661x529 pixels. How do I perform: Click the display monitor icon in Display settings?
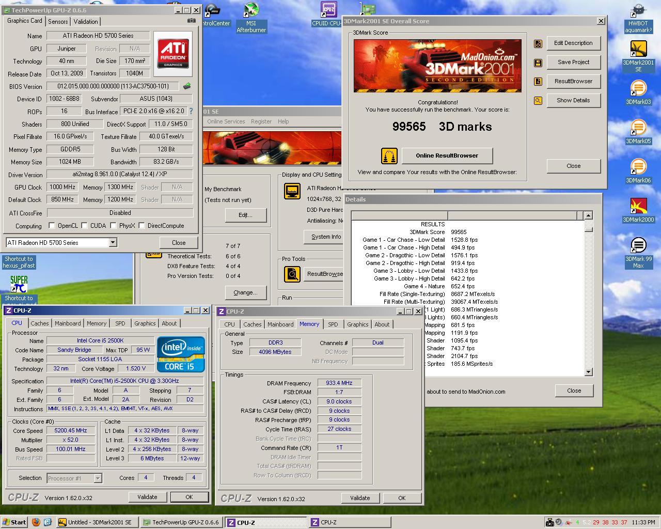292,191
